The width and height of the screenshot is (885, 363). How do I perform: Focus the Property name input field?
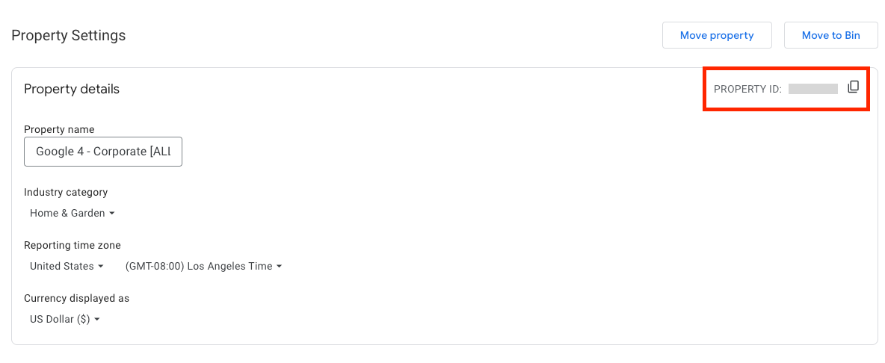(102, 151)
